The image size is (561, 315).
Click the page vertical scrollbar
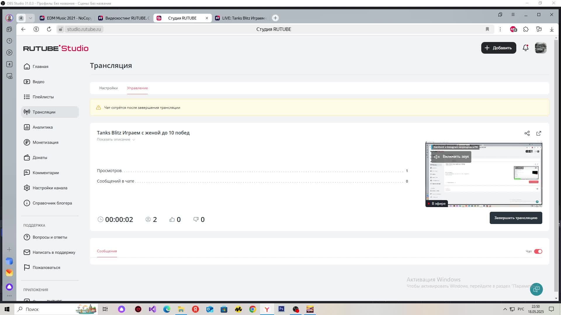click(x=556, y=166)
